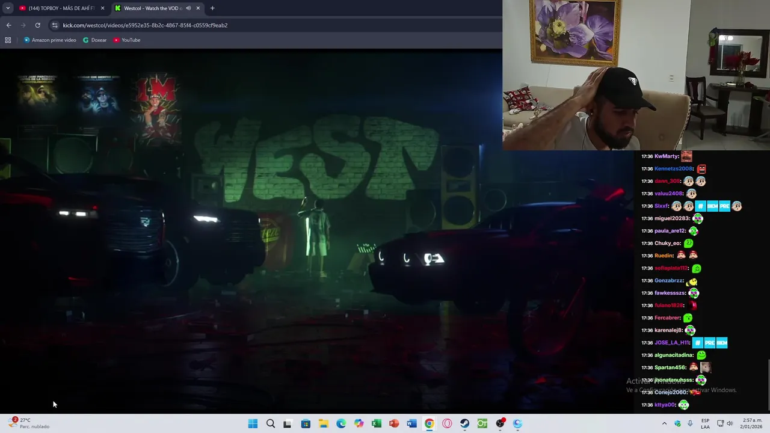Click paula_are12 in the chat
The height and width of the screenshot is (433, 770).
(669, 231)
